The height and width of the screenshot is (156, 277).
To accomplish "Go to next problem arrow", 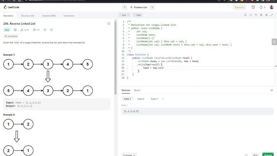I will 152,7.
